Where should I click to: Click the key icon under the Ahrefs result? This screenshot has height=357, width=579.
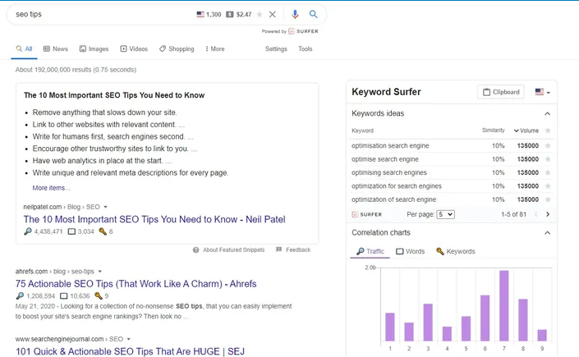click(x=99, y=295)
